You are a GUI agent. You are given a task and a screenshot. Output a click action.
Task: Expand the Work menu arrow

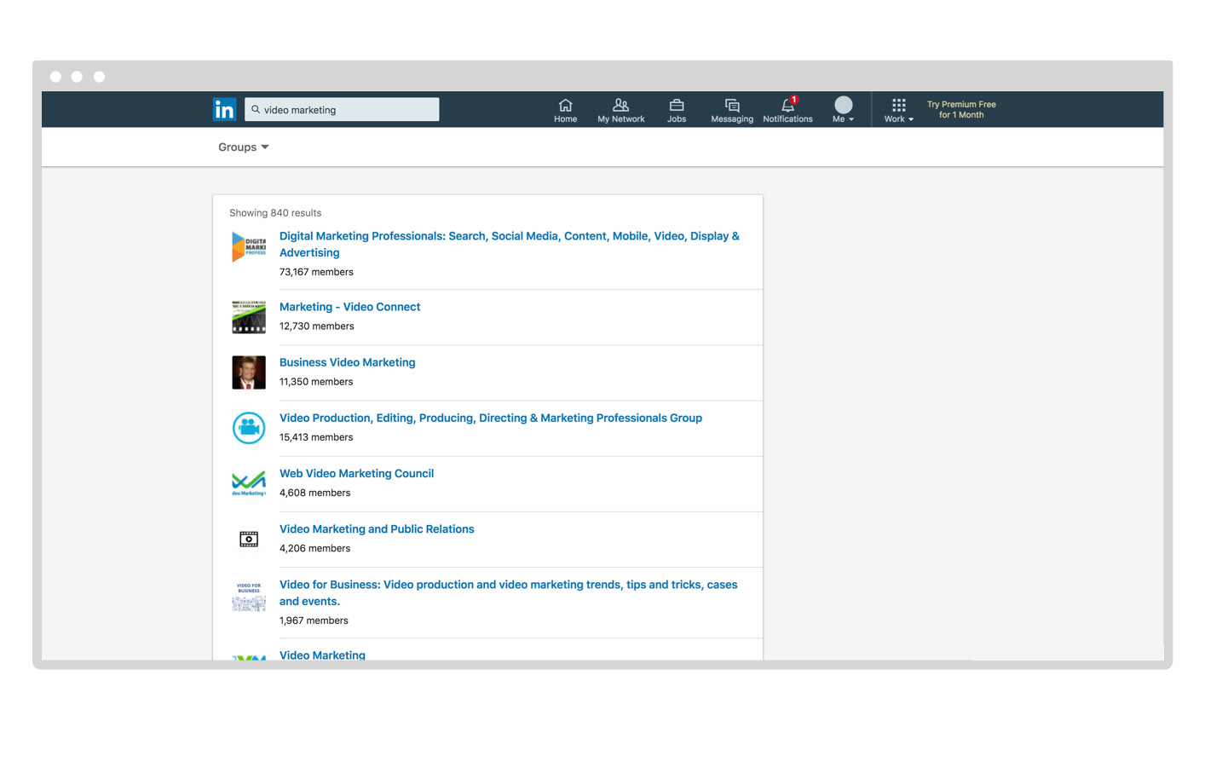pos(911,119)
